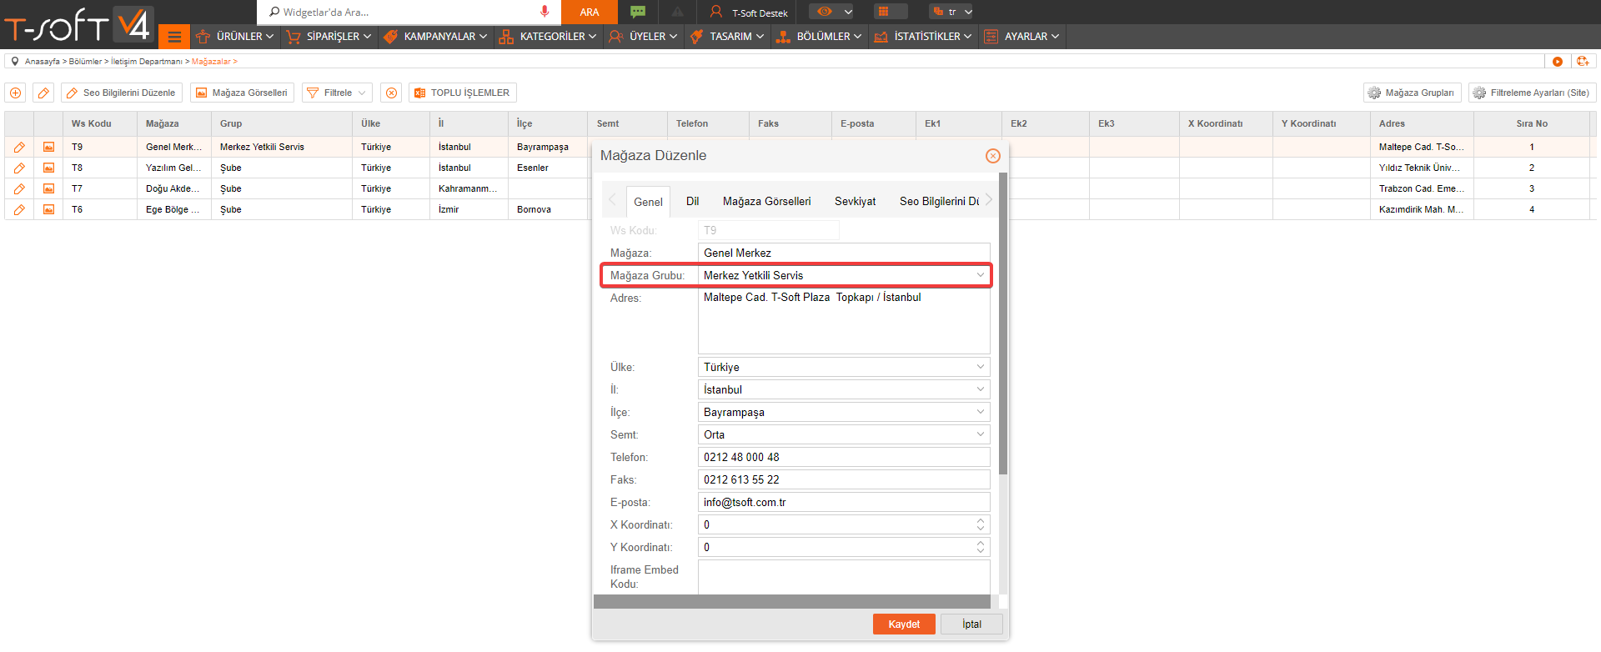Click the E-posta input field

844,502
